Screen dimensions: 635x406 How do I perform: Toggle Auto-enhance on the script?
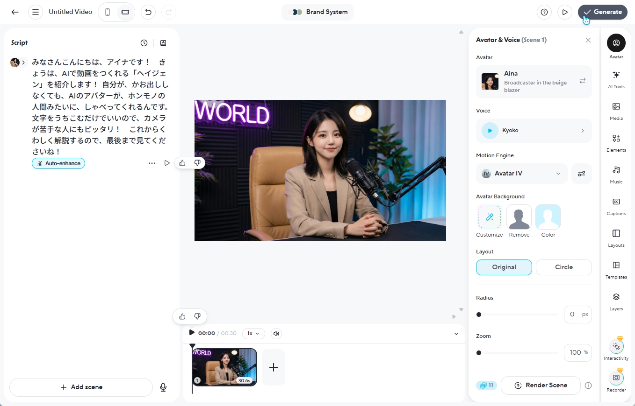[x=58, y=163]
